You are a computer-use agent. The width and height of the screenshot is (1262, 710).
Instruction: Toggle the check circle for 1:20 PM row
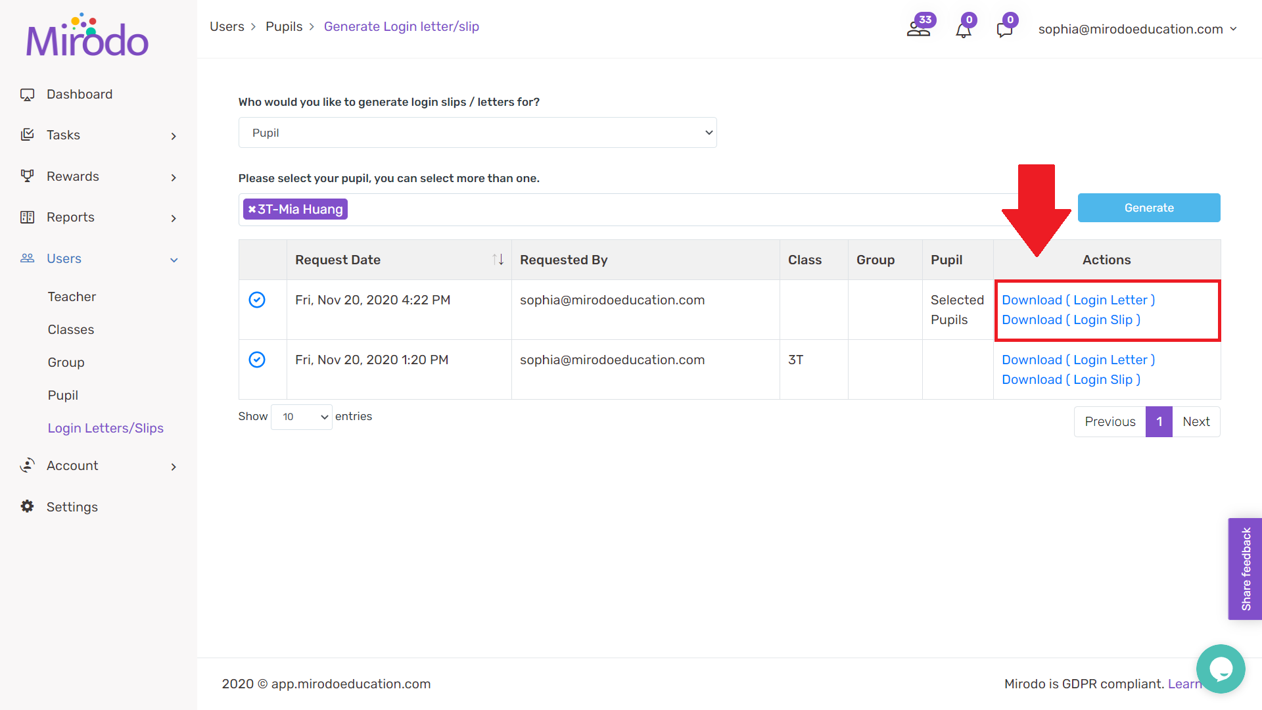(x=257, y=360)
